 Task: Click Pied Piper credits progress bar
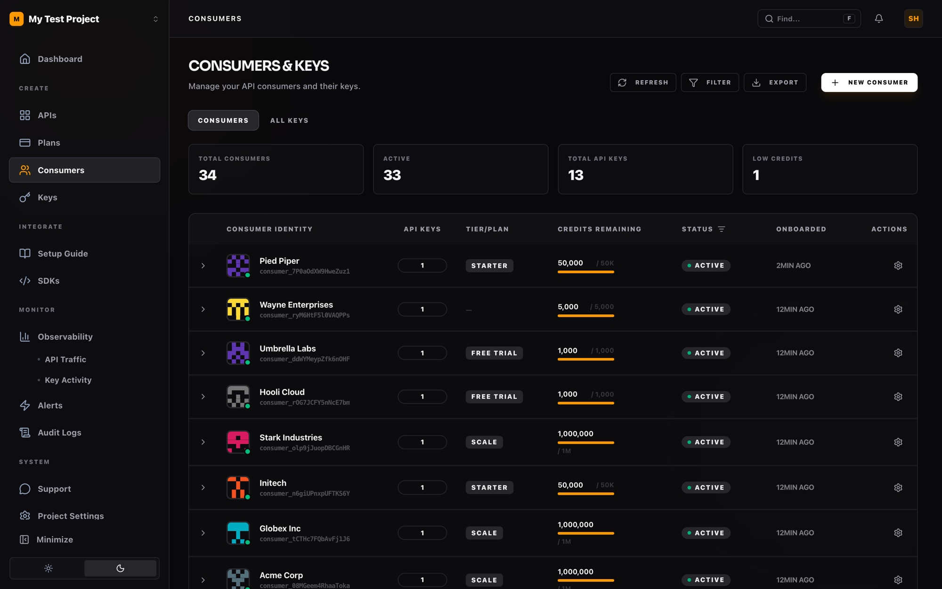point(585,272)
